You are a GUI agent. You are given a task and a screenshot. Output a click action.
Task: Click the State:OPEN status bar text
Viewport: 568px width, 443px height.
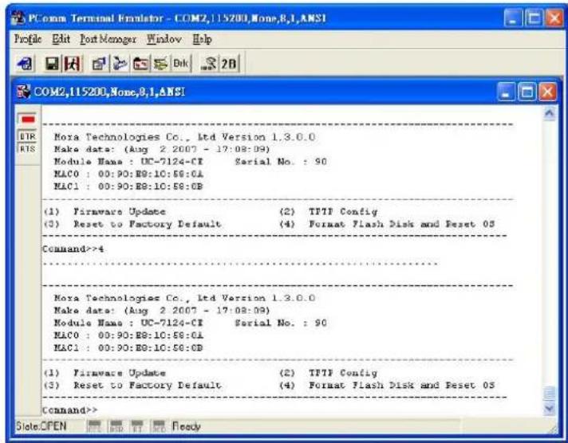[41, 426]
